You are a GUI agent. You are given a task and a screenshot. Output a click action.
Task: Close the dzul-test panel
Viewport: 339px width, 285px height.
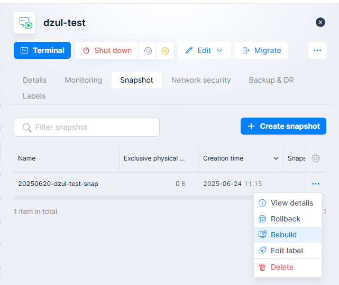320,22
